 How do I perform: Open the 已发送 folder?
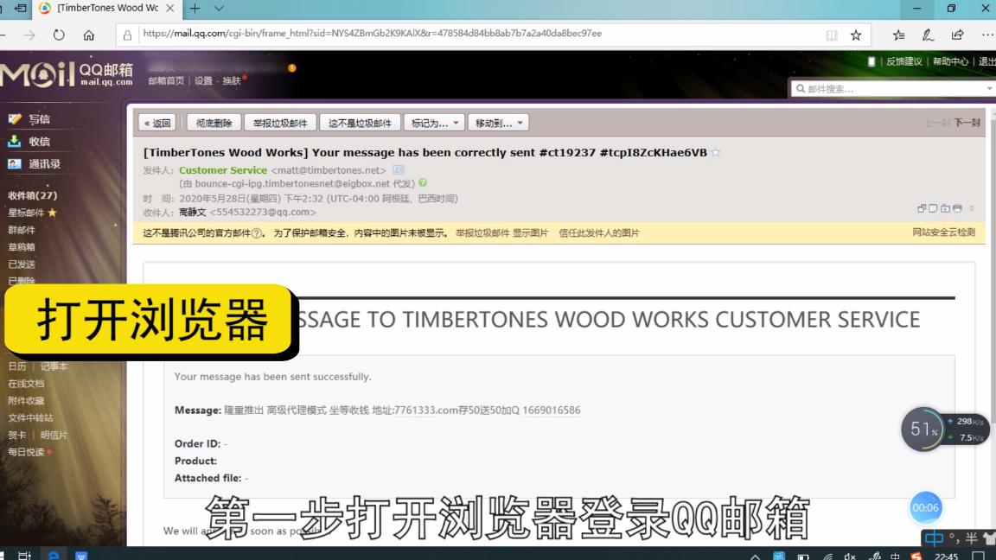pyautogui.click(x=22, y=264)
